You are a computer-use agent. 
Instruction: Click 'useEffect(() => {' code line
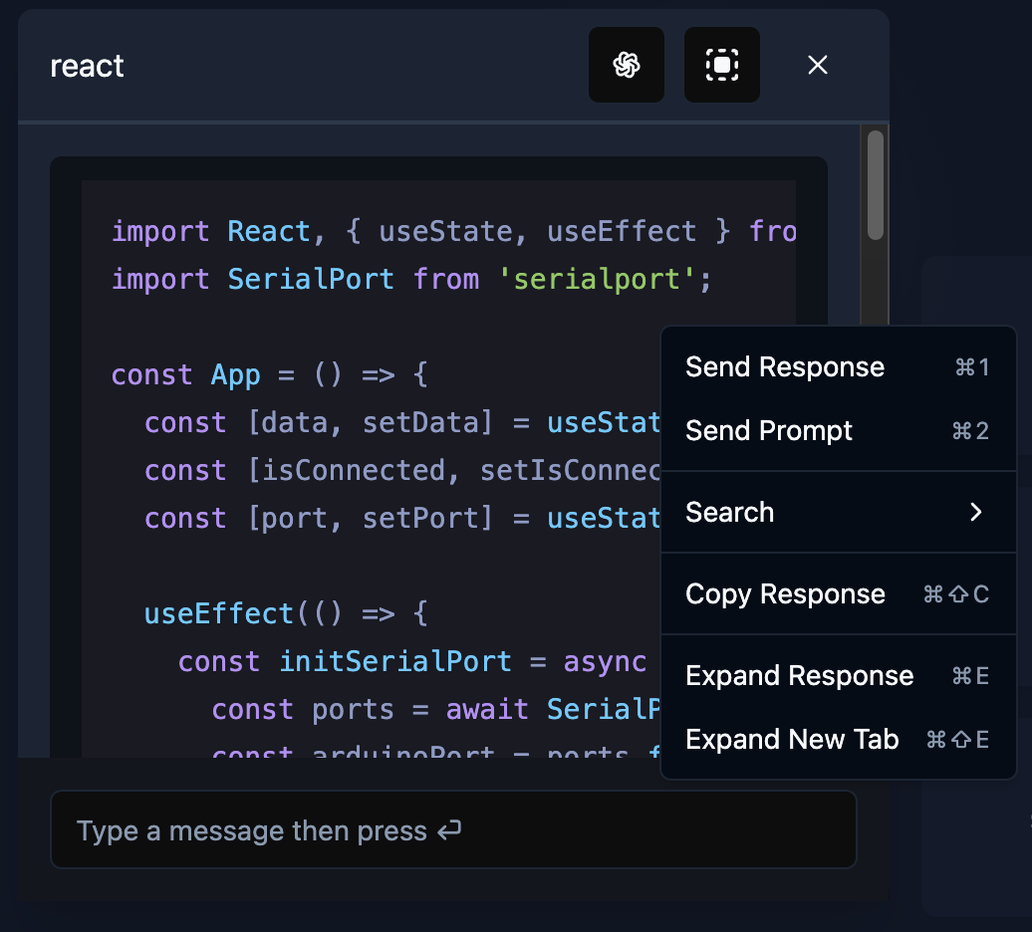pyautogui.click(x=286, y=613)
